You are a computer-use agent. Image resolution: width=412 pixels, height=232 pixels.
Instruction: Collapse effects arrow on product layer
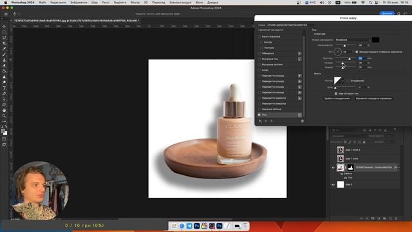pos(399,168)
